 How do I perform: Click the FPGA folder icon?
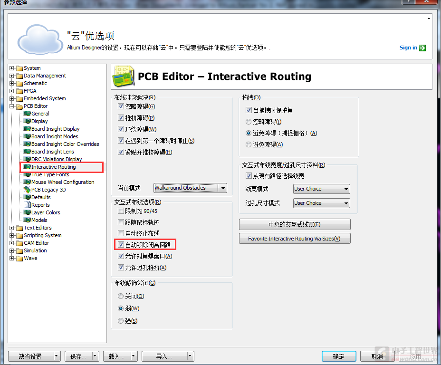(x=19, y=91)
